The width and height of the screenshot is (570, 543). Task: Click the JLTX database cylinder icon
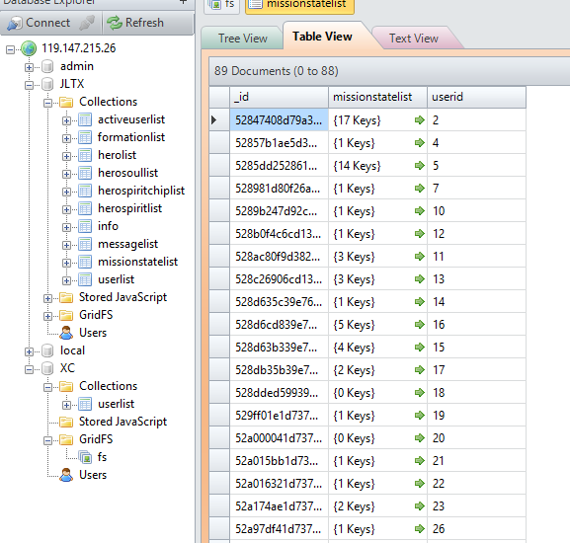tap(47, 84)
